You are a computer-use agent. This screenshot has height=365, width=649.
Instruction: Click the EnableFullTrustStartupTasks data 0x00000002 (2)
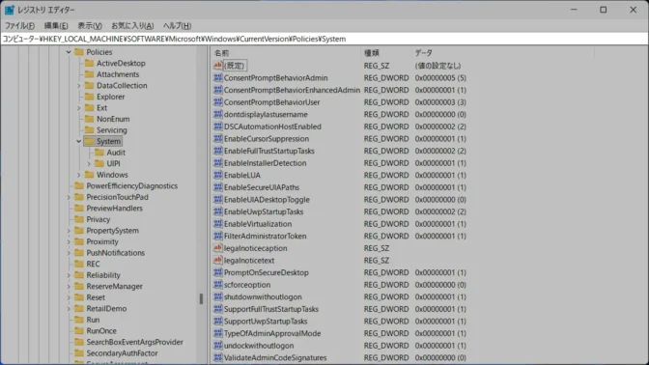[440, 151]
